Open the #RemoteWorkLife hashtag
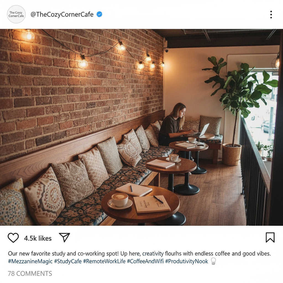This screenshot has height=283, width=283. pyautogui.click(x=104, y=261)
